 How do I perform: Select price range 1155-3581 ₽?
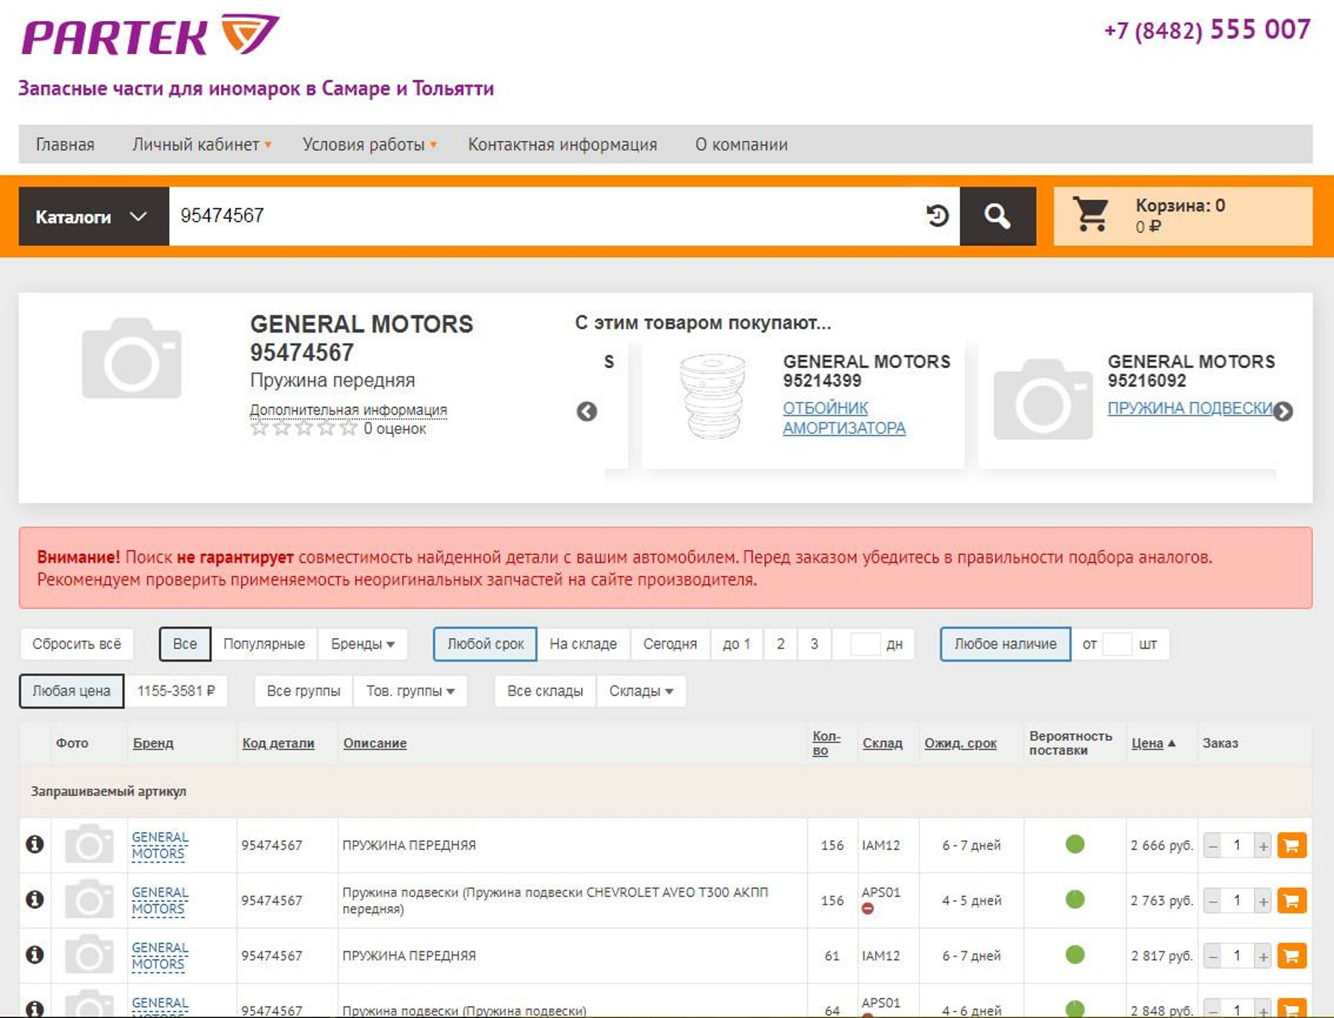176,691
